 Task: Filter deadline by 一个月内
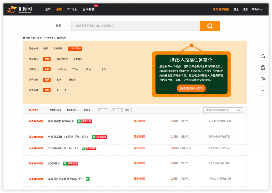click(x=101, y=69)
